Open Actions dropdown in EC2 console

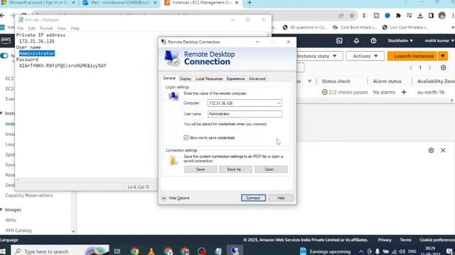(x=365, y=56)
